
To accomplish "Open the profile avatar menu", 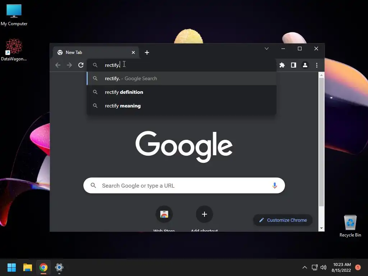I will click(305, 65).
